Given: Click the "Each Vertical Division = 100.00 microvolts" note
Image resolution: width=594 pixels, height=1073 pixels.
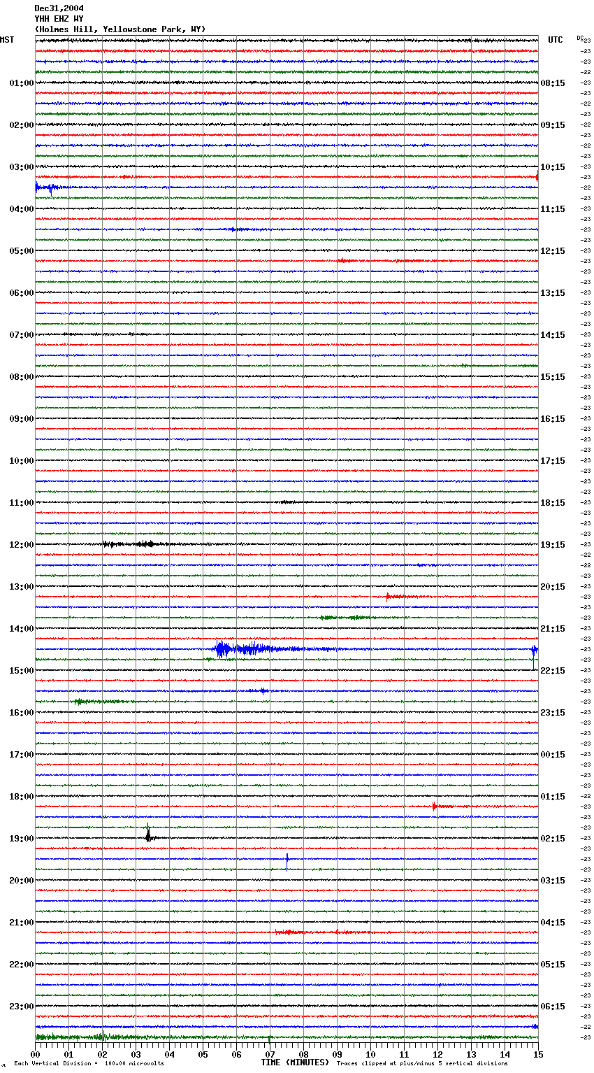Looking at the screenshot, I should point(89,1063).
